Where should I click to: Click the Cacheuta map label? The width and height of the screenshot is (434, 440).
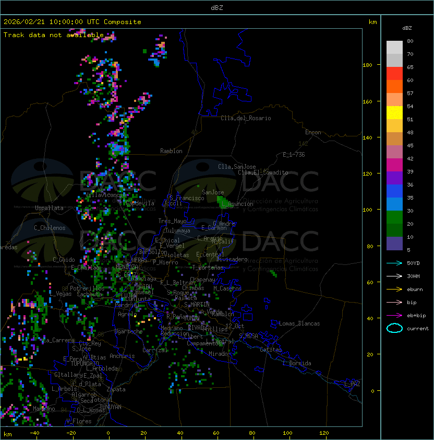coord(89,294)
